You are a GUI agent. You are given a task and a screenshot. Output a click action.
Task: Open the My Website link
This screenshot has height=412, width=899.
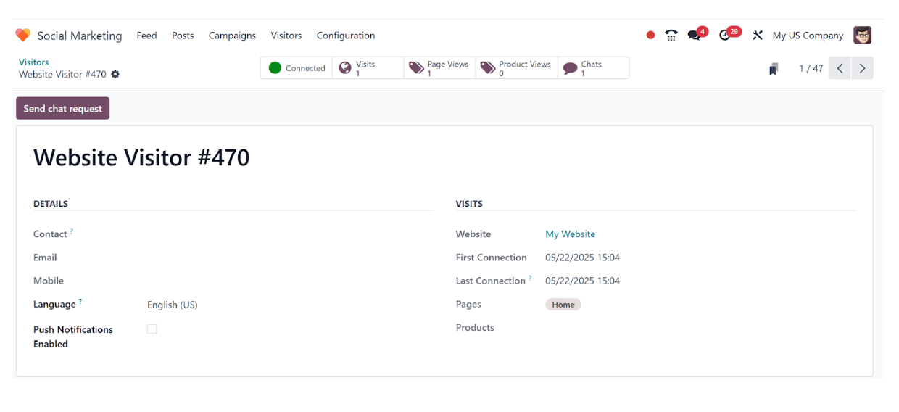570,234
